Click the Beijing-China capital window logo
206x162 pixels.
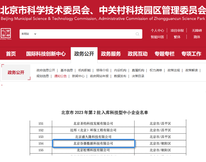pos(6,34)
